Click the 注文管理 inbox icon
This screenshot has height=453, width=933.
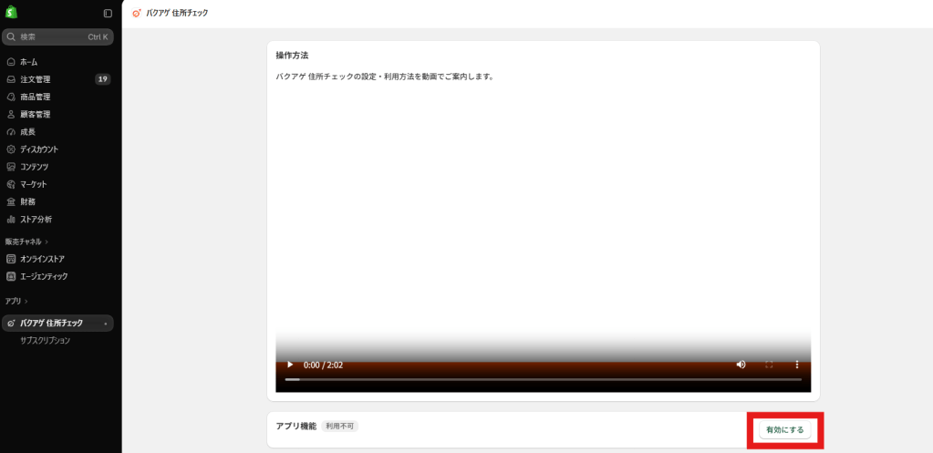click(11, 79)
